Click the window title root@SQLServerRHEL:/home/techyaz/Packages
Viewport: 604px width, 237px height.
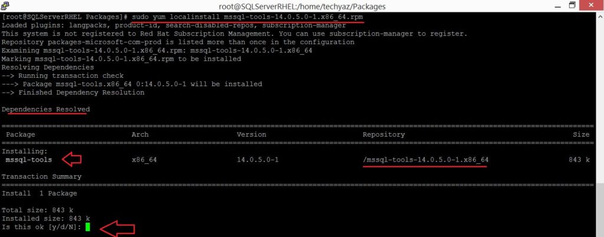(301, 6)
